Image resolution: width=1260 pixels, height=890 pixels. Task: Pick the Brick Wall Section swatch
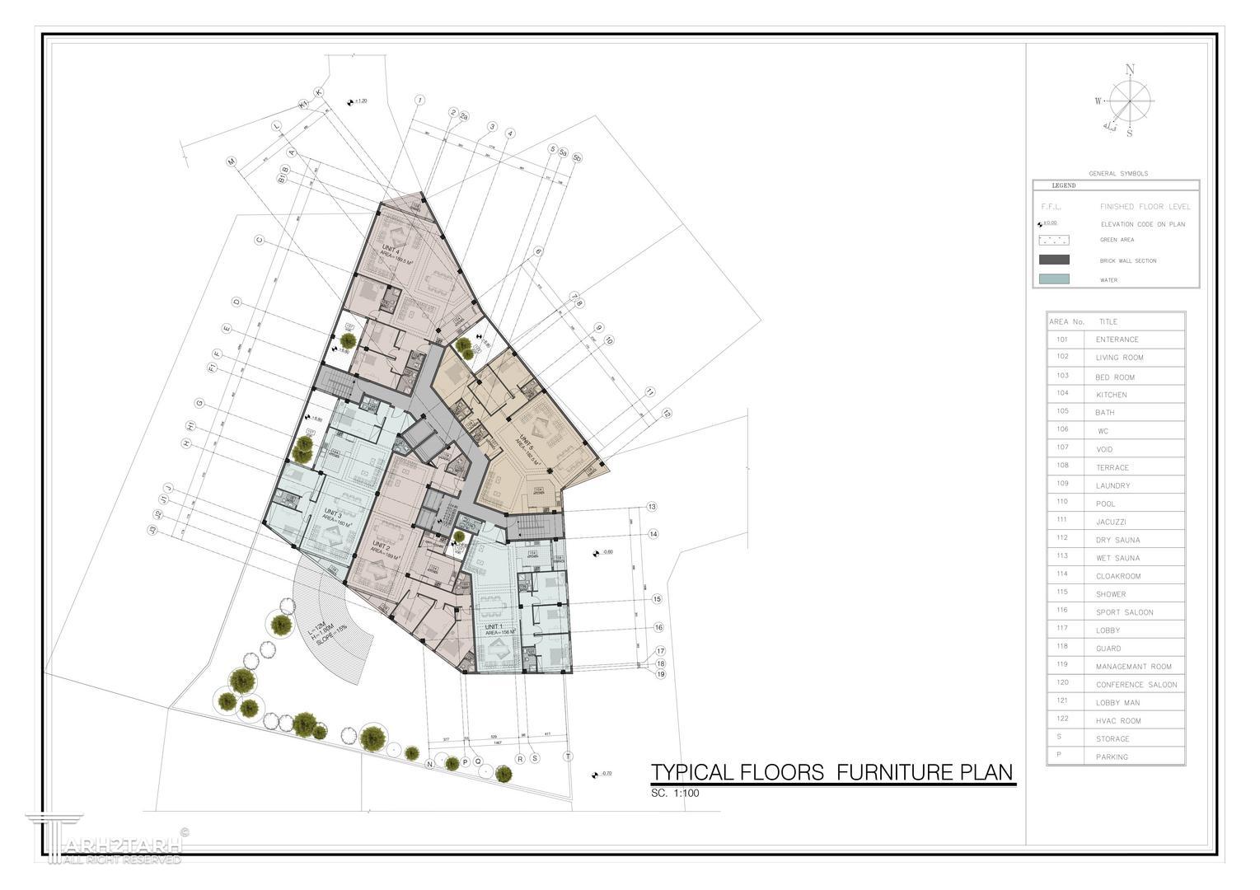click(x=1054, y=260)
